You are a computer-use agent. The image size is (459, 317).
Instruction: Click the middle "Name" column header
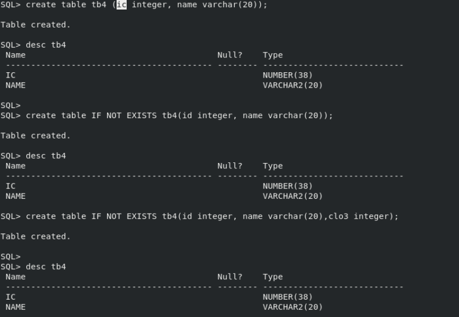[16, 166]
